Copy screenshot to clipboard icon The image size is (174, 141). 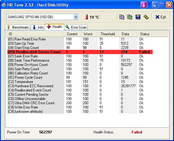130,17
